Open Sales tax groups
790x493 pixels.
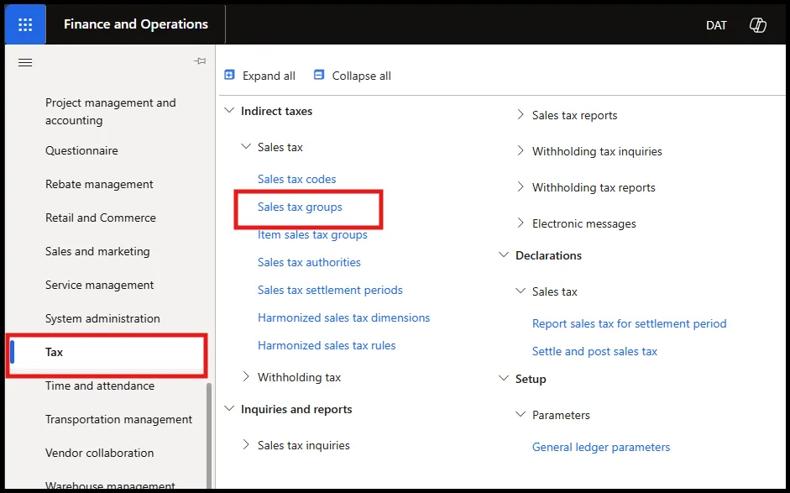click(x=300, y=207)
